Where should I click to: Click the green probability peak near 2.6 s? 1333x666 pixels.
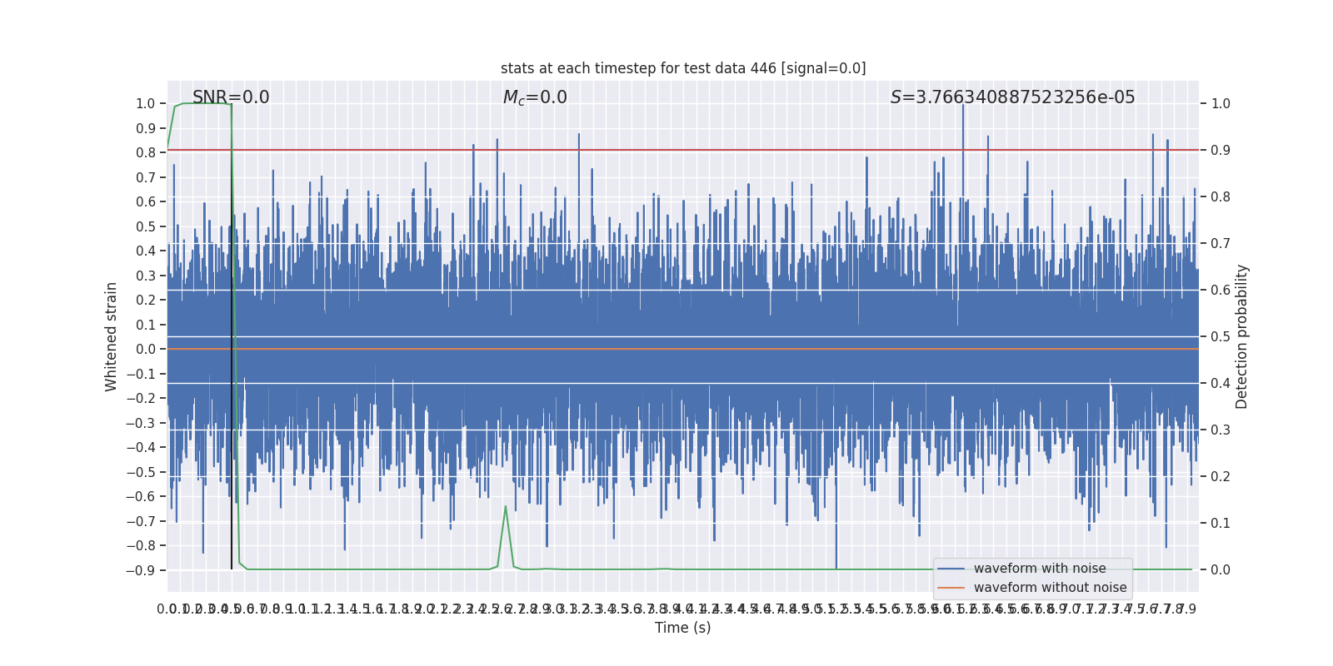[x=505, y=507]
